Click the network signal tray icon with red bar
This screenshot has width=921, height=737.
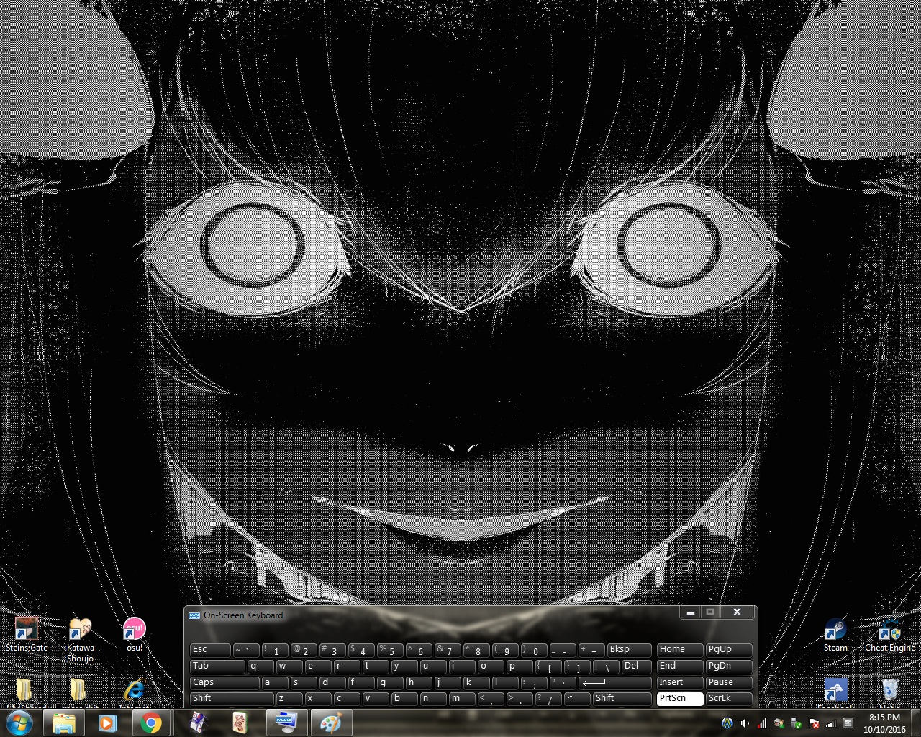[762, 723]
